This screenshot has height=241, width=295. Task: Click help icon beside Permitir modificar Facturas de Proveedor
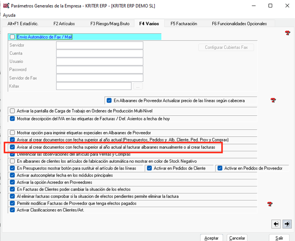(x=270, y=204)
